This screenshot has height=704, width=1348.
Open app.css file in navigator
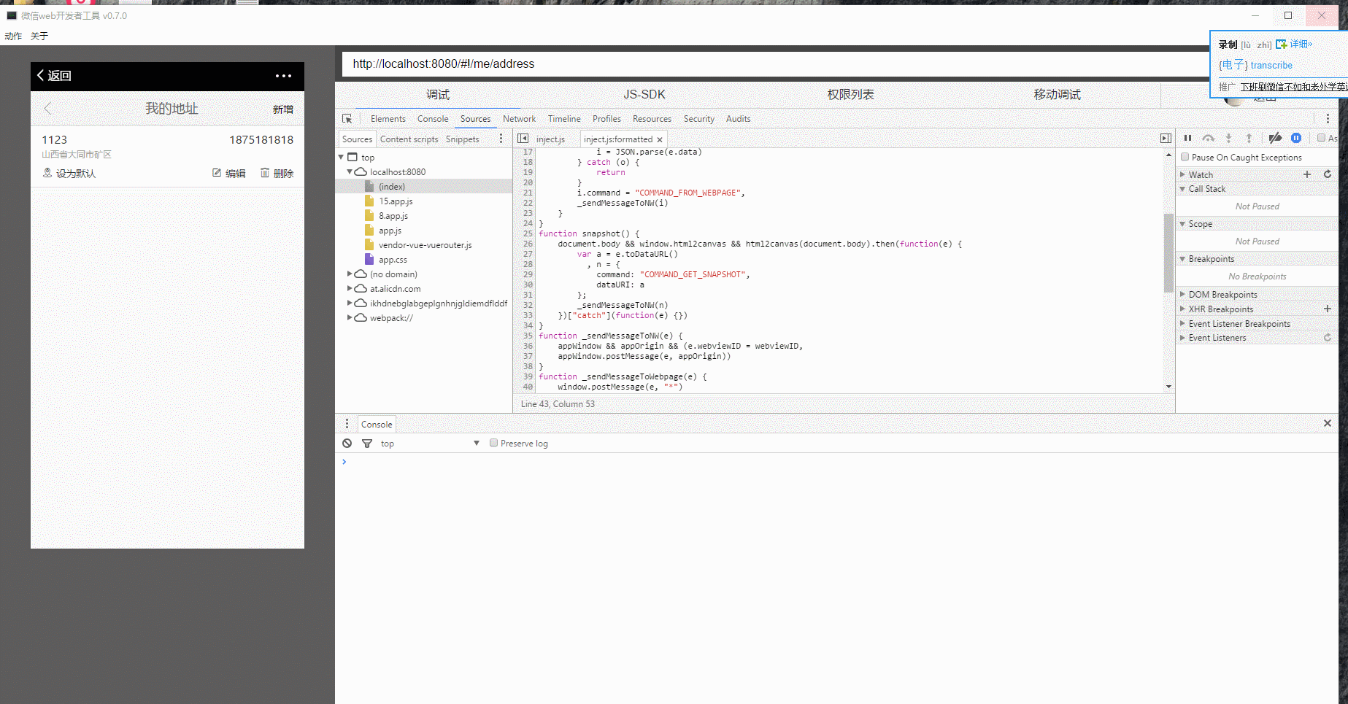coord(393,260)
